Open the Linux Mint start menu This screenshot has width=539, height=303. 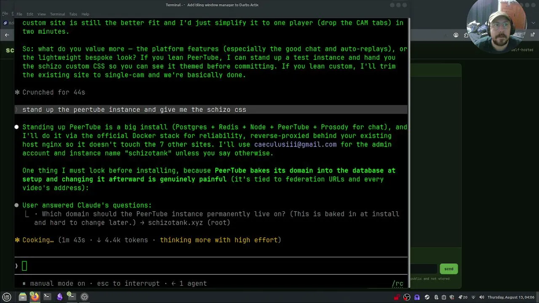(x=7, y=297)
